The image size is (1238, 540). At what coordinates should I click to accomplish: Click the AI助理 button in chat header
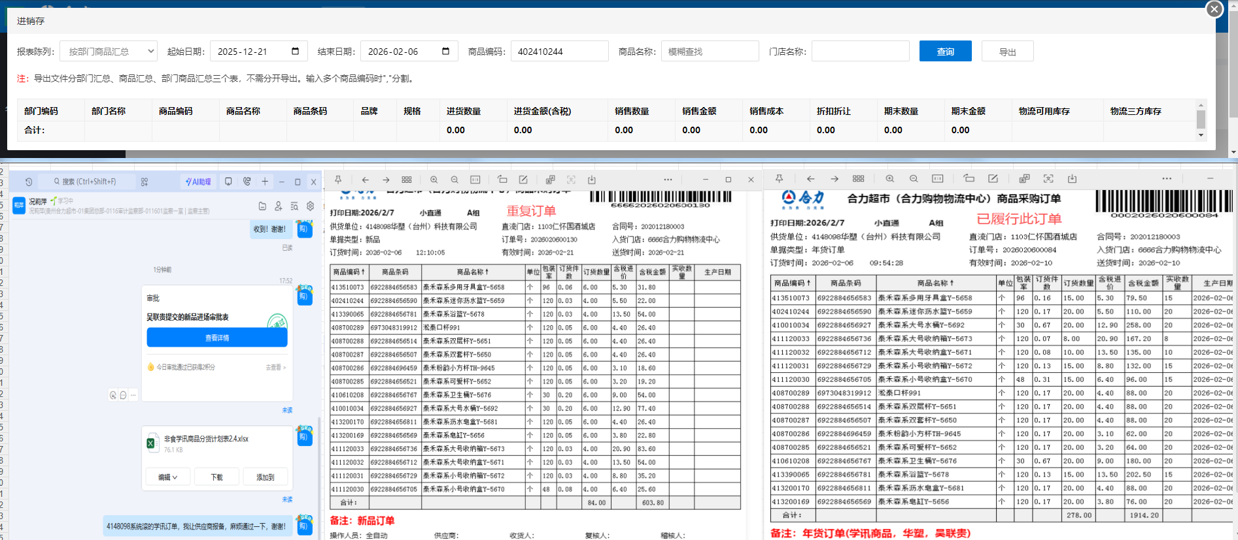point(198,182)
